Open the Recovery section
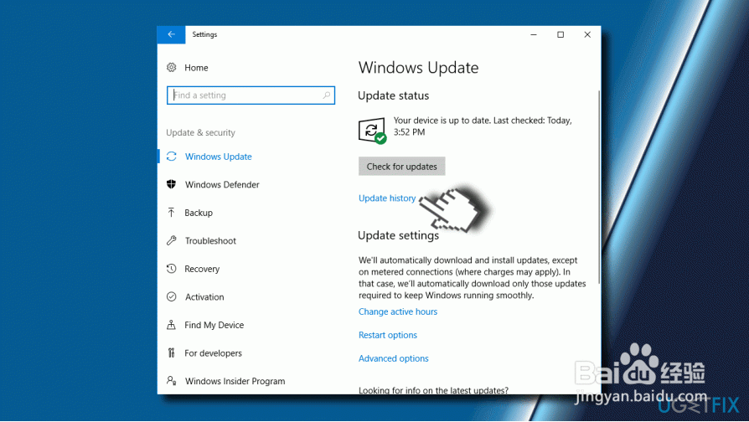The height and width of the screenshot is (422, 749). pos(202,270)
